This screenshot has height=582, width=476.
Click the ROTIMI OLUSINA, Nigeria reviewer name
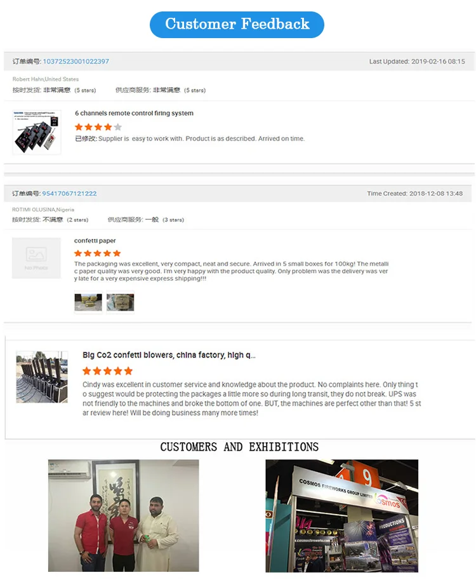[x=43, y=210]
